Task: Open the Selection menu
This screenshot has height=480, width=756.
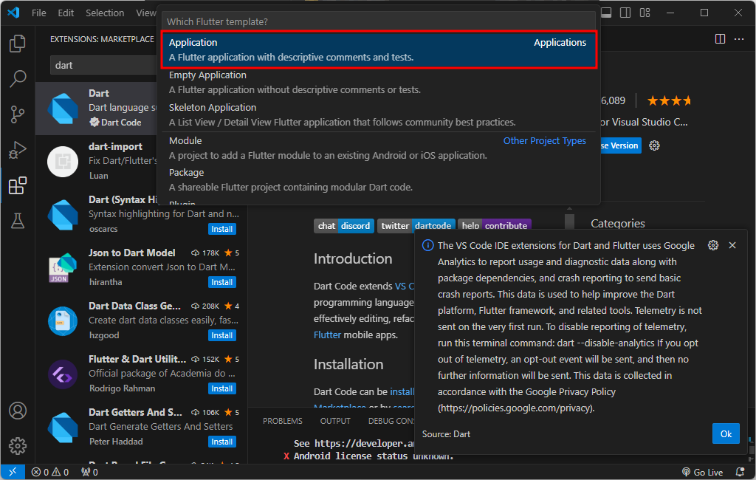Action: (105, 13)
